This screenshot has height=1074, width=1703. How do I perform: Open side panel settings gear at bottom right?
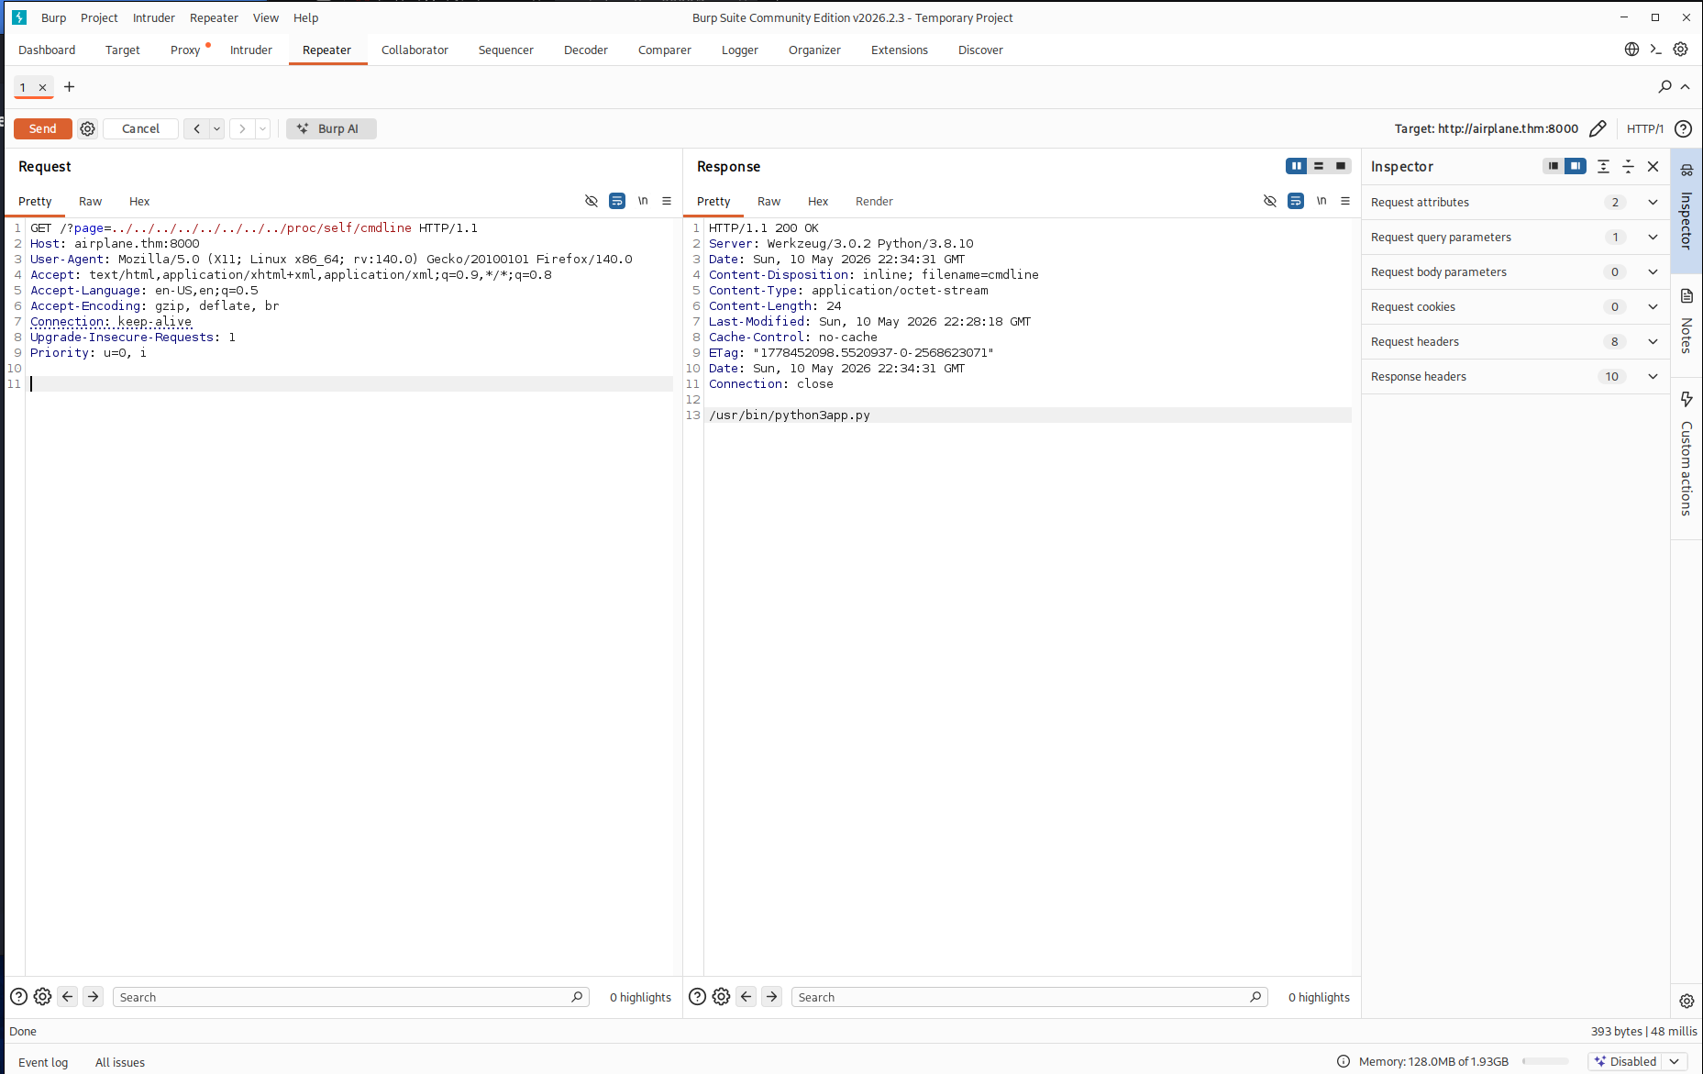point(1686,1001)
